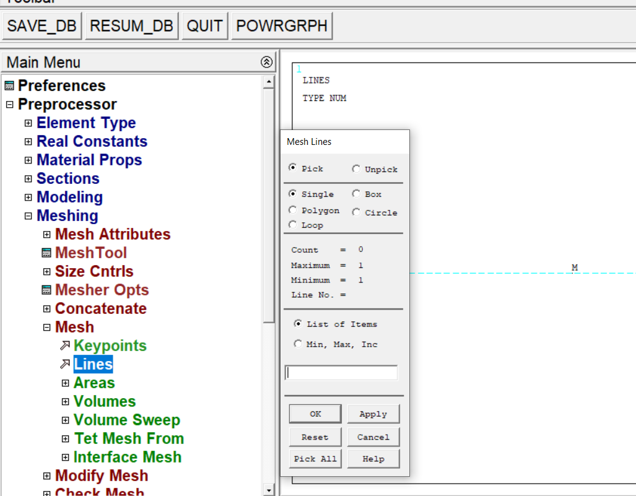636x496 pixels.
Task: Select the Pick radio button
Action: pyautogui.click(x=292, y=167)
